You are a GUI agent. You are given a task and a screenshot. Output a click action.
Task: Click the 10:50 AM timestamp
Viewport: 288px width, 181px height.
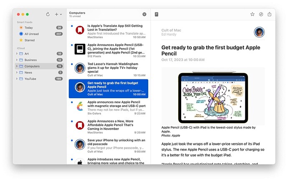(139, 37)
